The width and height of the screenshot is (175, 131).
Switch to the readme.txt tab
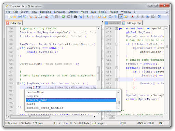112,23
